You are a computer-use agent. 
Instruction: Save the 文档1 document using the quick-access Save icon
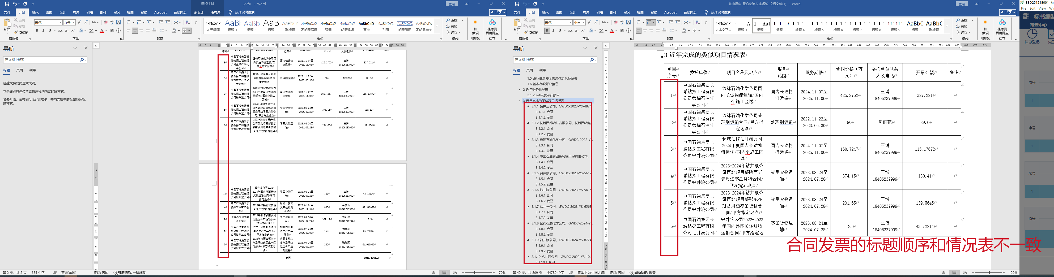(x=7, y=4)
